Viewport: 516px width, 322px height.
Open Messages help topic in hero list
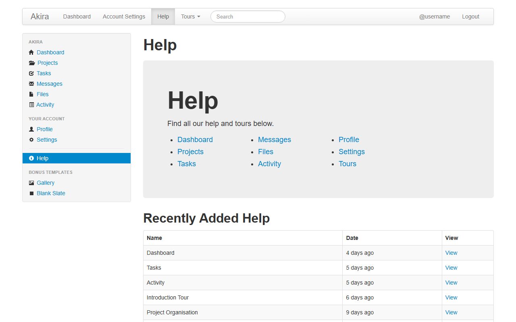(x=275, y=140)
